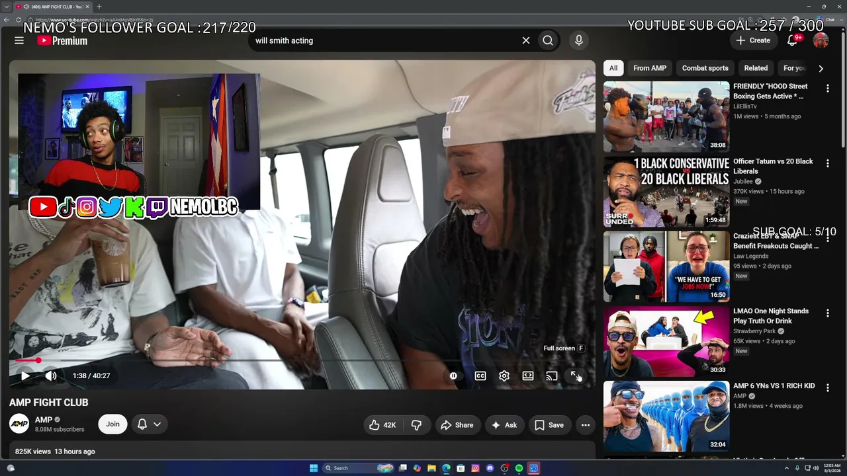Open the Create menu
This screenshot has height=476, width=847.
pyautogui.click(x=753, y=40)
